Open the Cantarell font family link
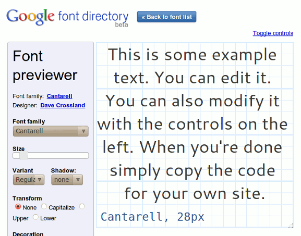This screenshot has width=301, height=236. 59,96
